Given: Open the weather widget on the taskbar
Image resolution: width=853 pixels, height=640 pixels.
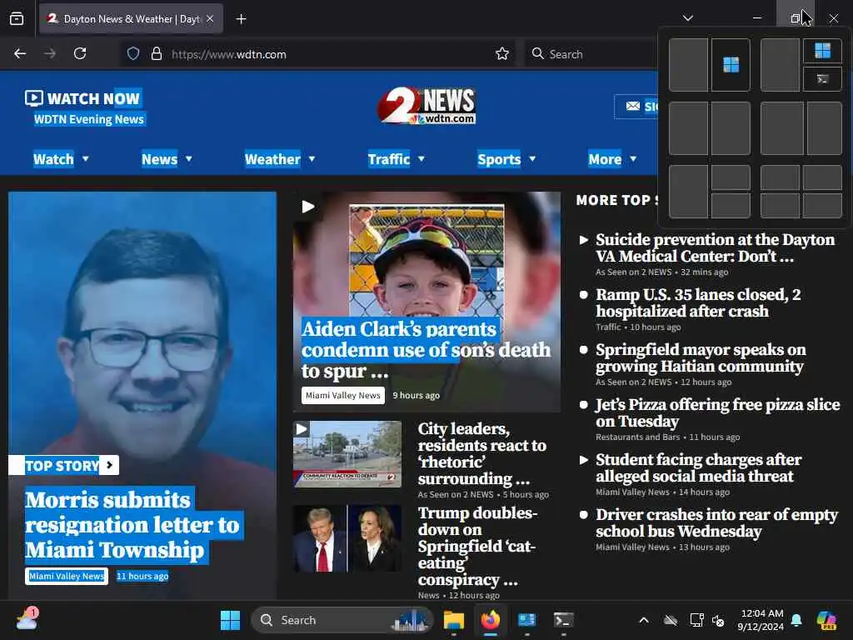Looking at the screenshot, I should pyautogui.click(x=27, y=620).
